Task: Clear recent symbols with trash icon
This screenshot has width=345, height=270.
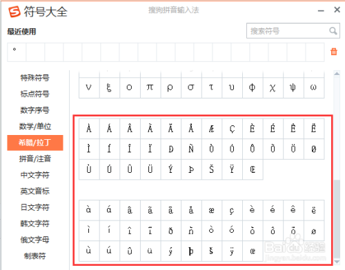Action: tap(334, 52)
